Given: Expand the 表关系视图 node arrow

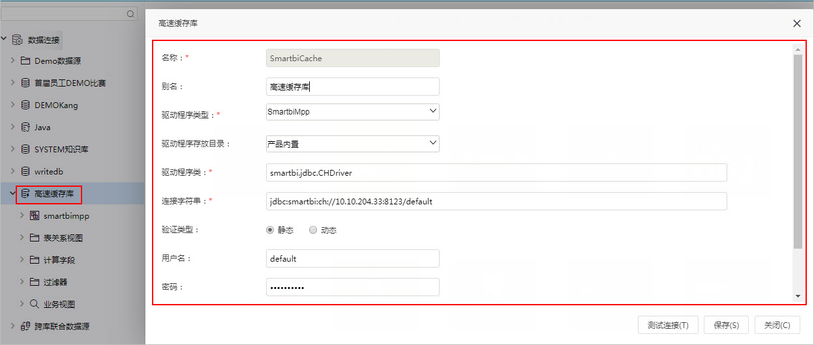Looking at the screenshot, I should 22,238.
